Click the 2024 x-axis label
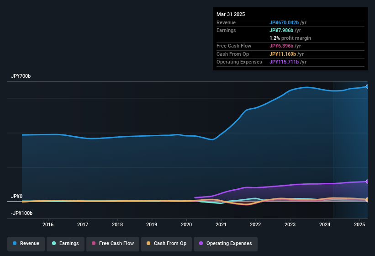 (325, 224)
